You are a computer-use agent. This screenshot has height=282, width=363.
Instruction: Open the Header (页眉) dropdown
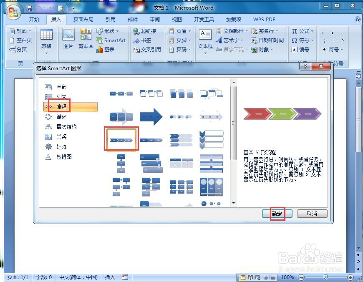click(180, 31)
